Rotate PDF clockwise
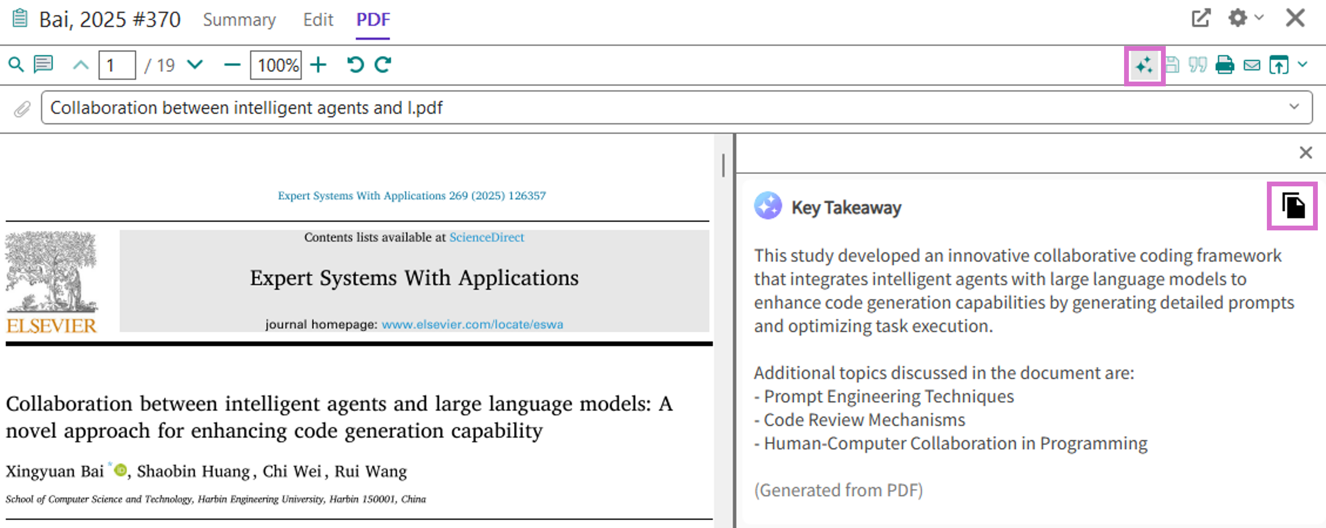1326x528 pixels. 383,65
